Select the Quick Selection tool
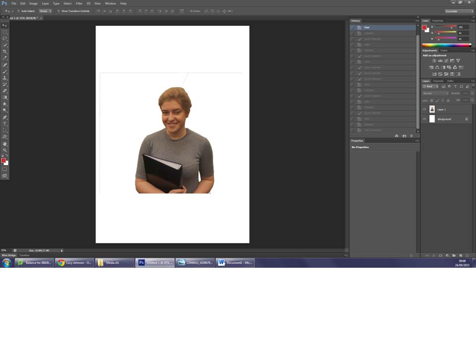 [4, 45]
